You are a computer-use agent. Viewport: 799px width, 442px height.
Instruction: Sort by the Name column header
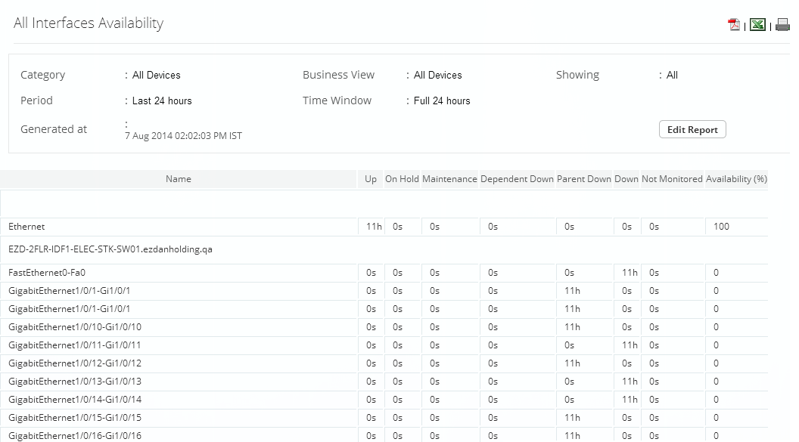pos(179,179)
